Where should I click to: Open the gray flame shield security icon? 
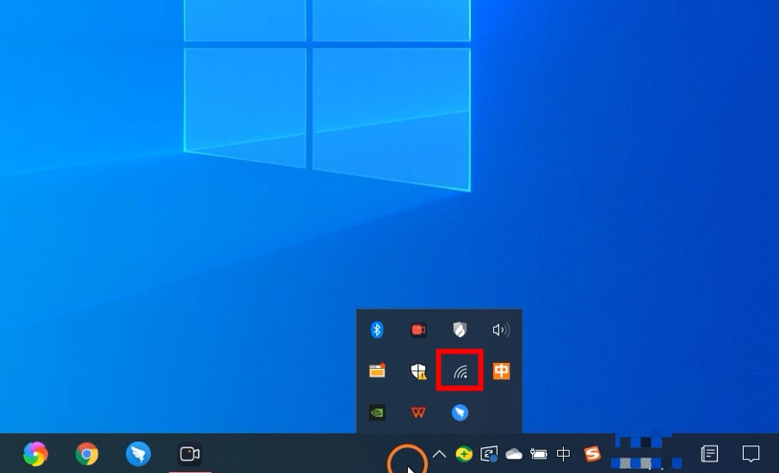click(460, 329)
